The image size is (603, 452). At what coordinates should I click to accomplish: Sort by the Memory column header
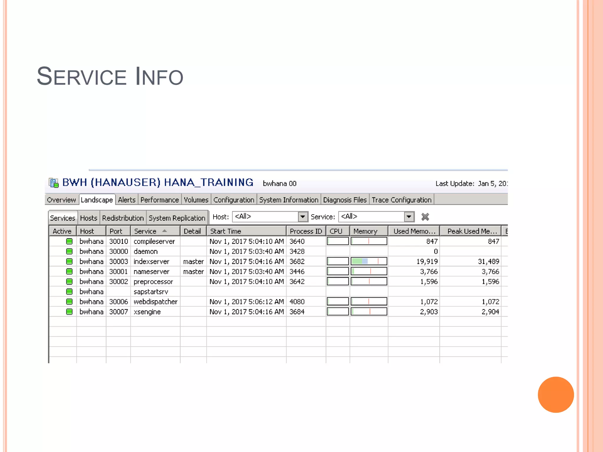(x=369, y=231)
